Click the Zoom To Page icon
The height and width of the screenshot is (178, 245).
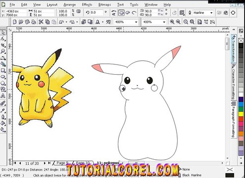199,22
